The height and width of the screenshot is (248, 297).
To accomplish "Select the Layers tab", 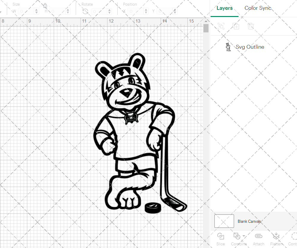I will point(225,8).
